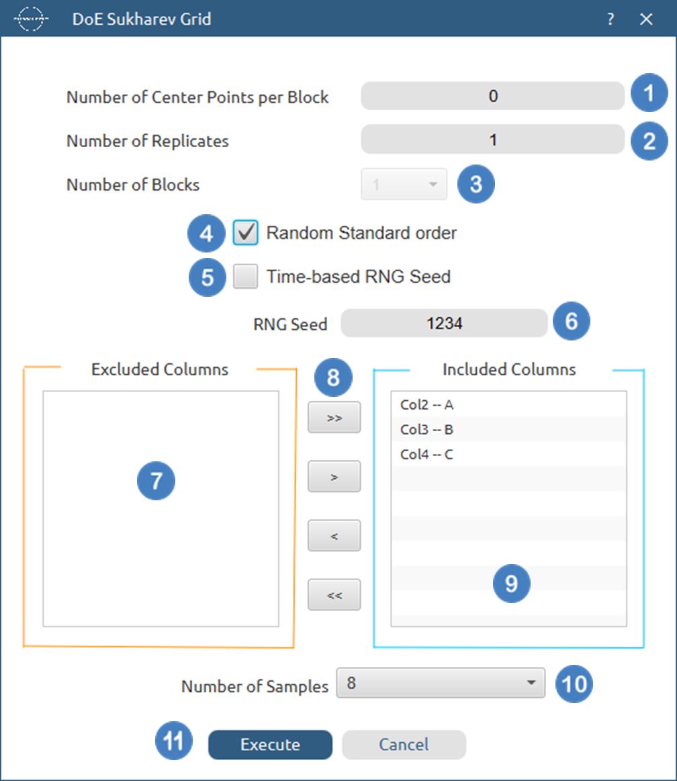This screenshot has height=781, width=677.
Task: Close the DoE Sukharev Grid dialog
Action: point(646,19)
